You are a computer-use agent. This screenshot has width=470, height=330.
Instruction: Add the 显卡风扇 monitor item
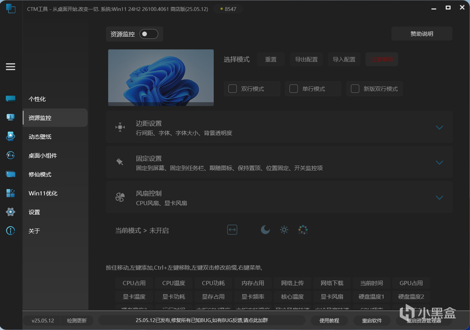click(332, 296)
